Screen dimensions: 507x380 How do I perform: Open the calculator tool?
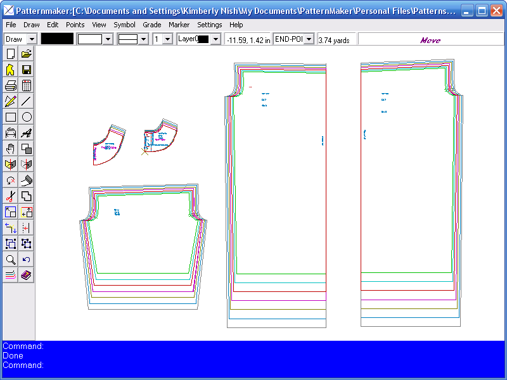[x=26, y=85]
